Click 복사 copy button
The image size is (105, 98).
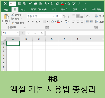(15, 19)
